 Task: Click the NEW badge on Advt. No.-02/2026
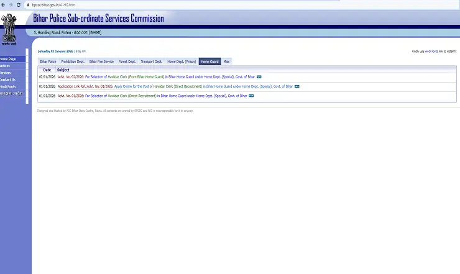259,77
